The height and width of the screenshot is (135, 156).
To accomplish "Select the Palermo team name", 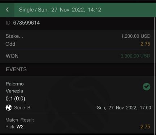I will [x=15, y=84].
